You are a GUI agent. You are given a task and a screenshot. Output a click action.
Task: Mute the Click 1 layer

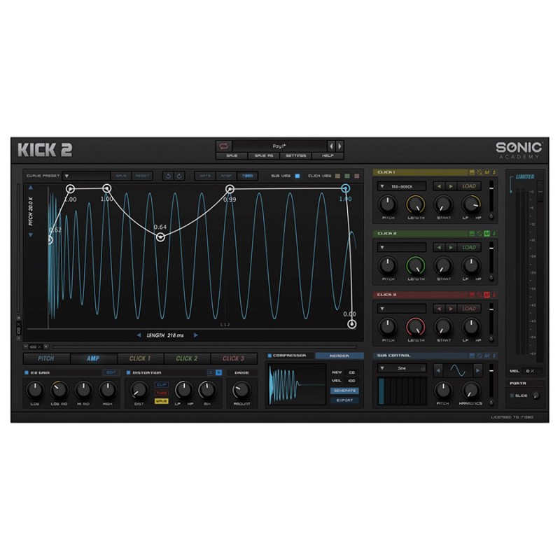486,172
